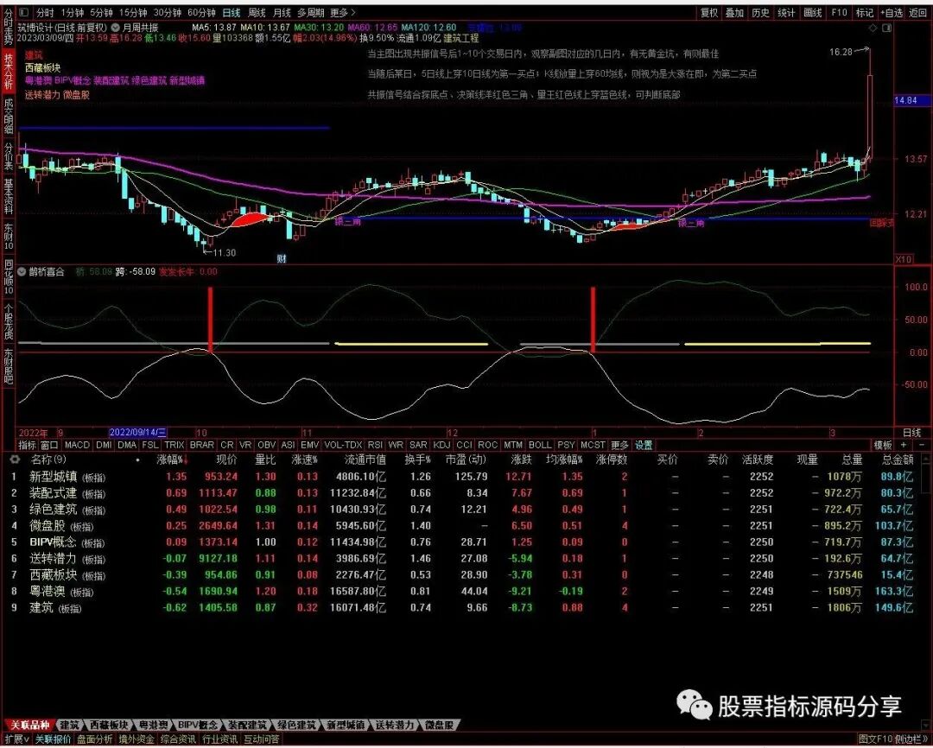
Task: Click the plus zoom-in button beside 模板
Action: coord(904,445)
